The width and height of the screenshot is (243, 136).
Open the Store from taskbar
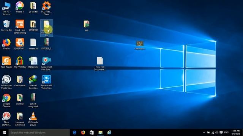tap(92, 133)
